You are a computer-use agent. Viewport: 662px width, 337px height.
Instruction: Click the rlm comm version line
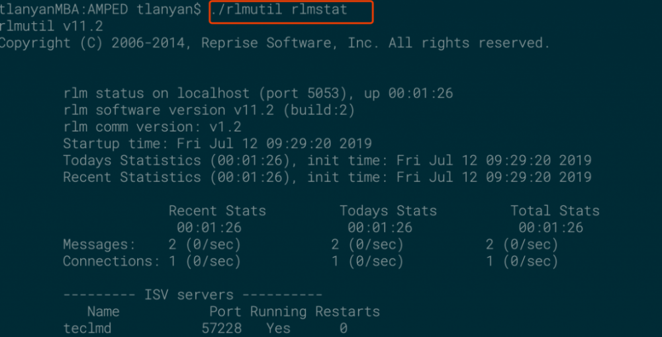point(152,127)
